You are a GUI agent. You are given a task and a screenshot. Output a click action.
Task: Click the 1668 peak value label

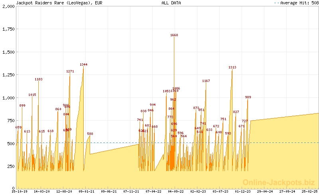tap(174, 35)
